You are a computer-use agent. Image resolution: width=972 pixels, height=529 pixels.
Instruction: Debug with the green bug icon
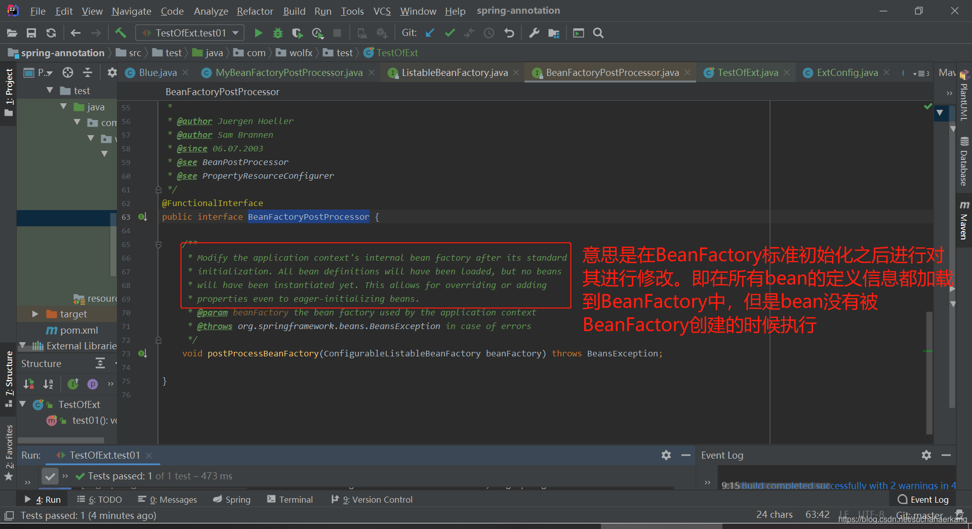[277, 33]
